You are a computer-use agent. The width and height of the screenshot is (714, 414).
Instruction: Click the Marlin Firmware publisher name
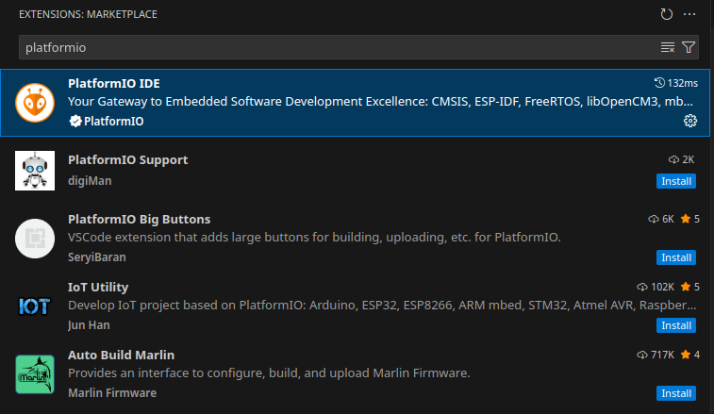(112, 393)
